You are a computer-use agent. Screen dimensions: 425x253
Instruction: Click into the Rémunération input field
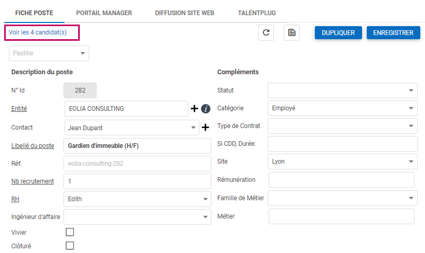[x=343, y=180]
